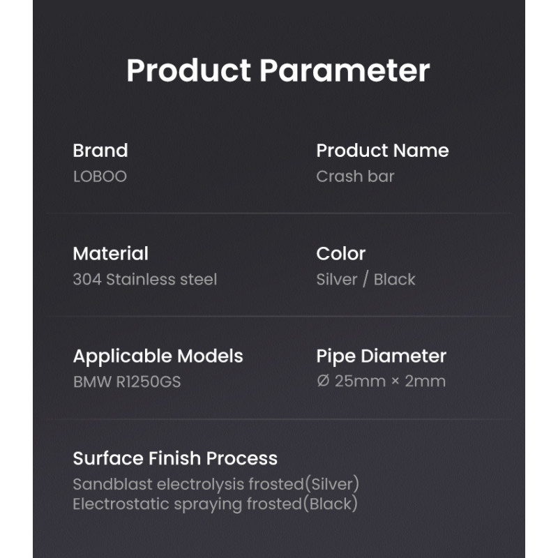Click the Product Parameter heading

(x=278, y=70)
